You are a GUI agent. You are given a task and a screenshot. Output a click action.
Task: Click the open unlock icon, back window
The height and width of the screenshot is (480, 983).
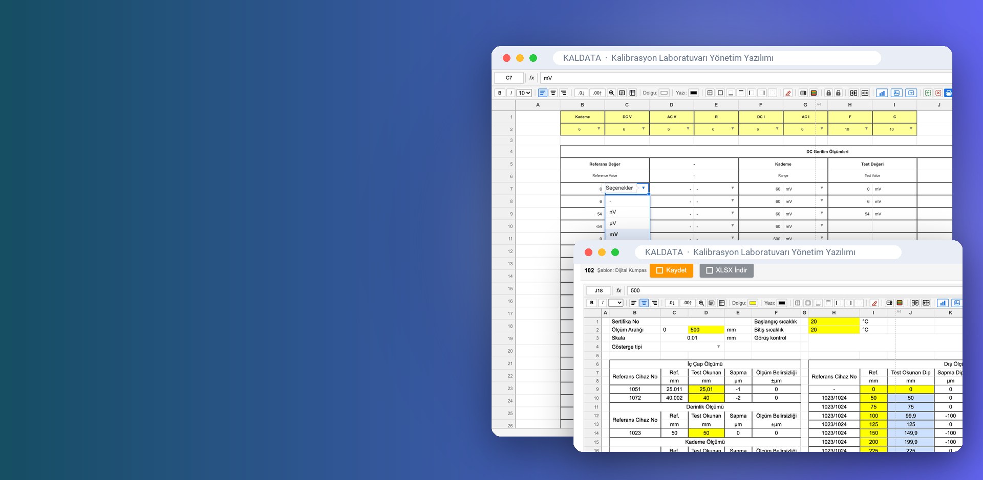838,93
